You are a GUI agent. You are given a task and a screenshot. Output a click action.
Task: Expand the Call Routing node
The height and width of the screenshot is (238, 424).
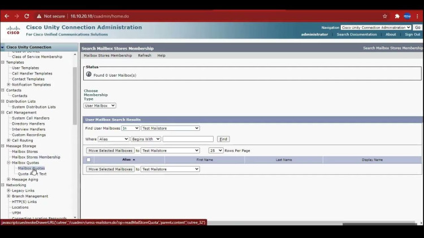pos(8,140)
